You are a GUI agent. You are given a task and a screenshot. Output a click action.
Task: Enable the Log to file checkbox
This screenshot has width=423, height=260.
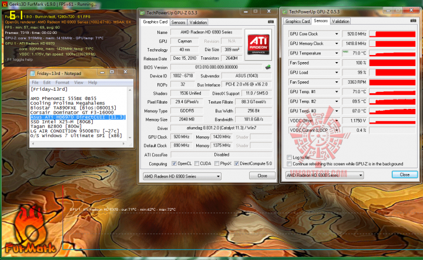click(x=289, y=158)
